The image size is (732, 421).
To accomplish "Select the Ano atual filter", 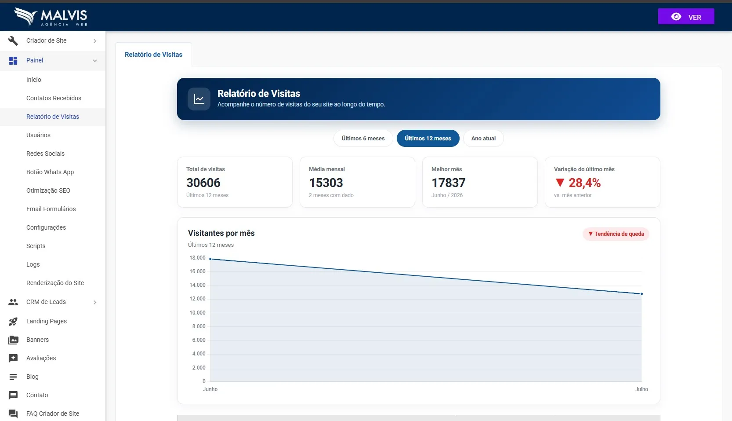I will 483,138.
